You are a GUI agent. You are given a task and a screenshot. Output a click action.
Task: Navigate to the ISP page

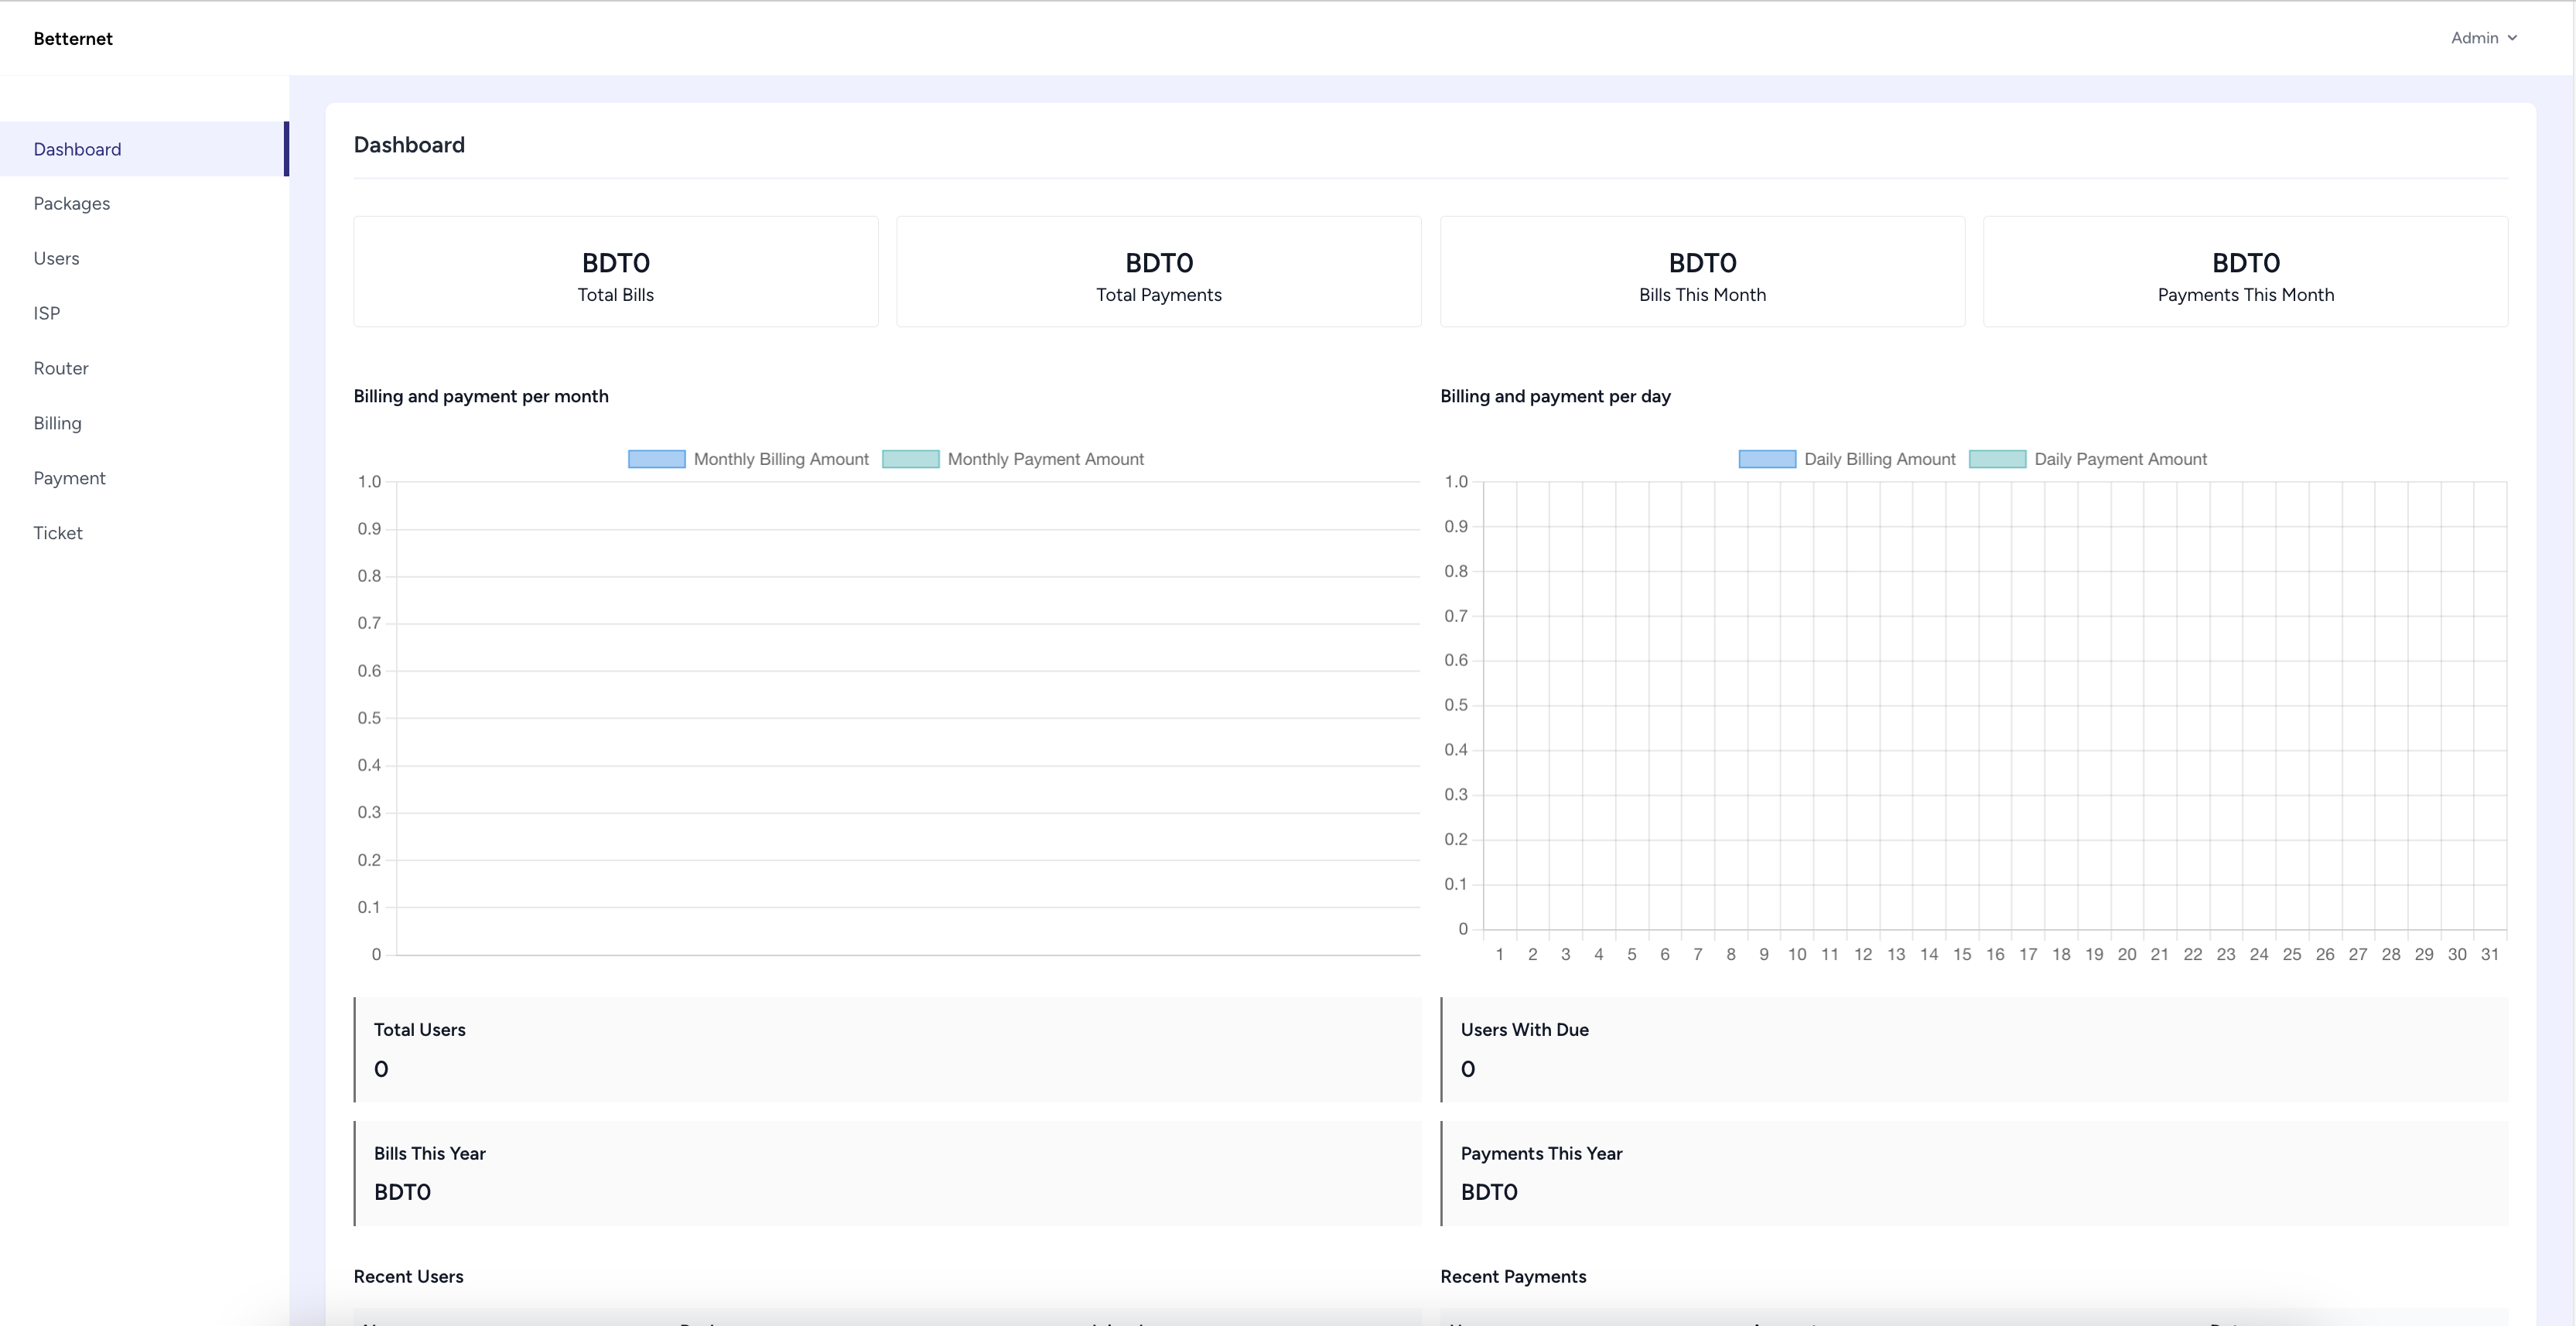tap(46, 313)
